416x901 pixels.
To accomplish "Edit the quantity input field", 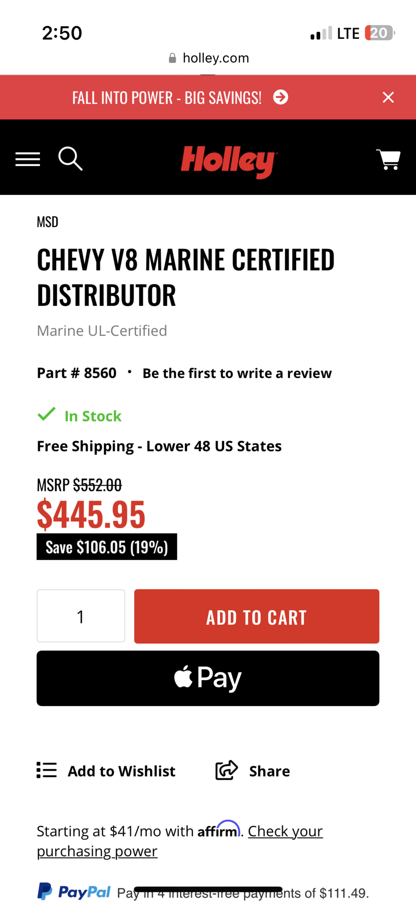I will pos(81,616).
